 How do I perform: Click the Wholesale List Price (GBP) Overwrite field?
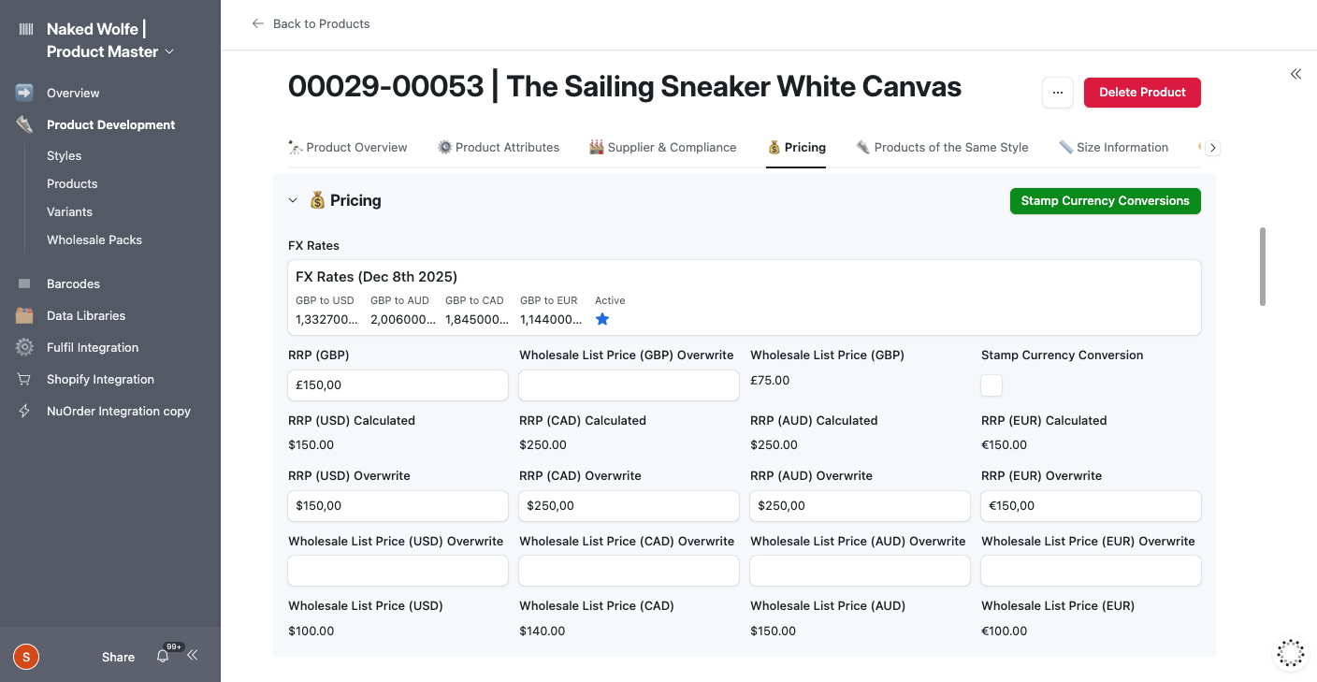pos(629,385)
